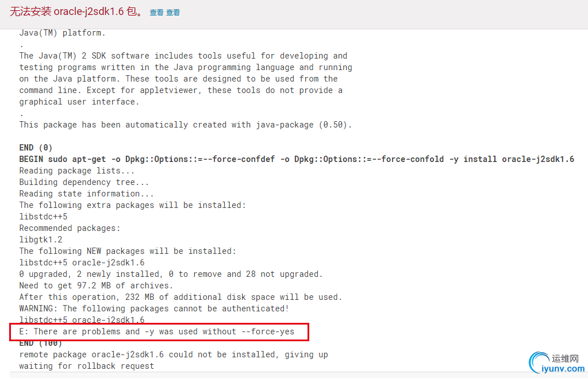588x378 pixels.
Task: Click the libgtk1.2 recommended package line
Action: [x=41, y=240]
